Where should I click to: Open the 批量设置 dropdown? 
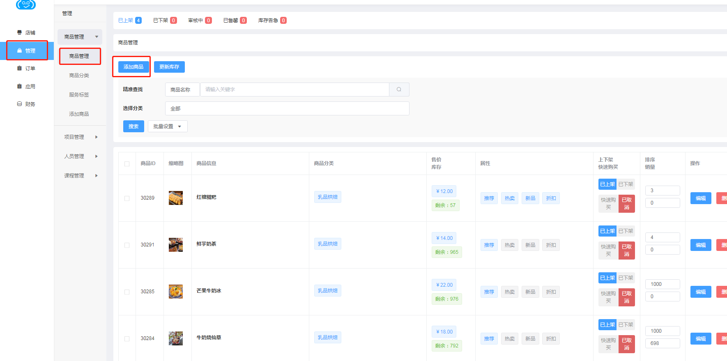pyautogui.click(x=168, y=126)
